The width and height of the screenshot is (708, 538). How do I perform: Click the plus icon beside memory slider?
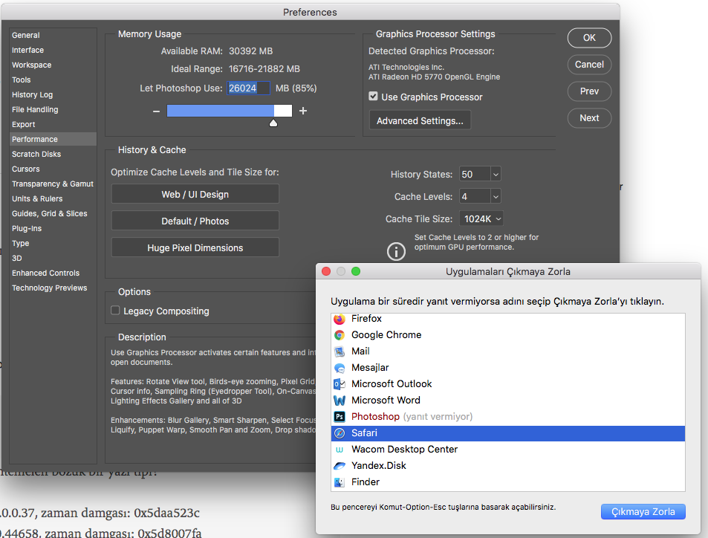click(303, 111)
